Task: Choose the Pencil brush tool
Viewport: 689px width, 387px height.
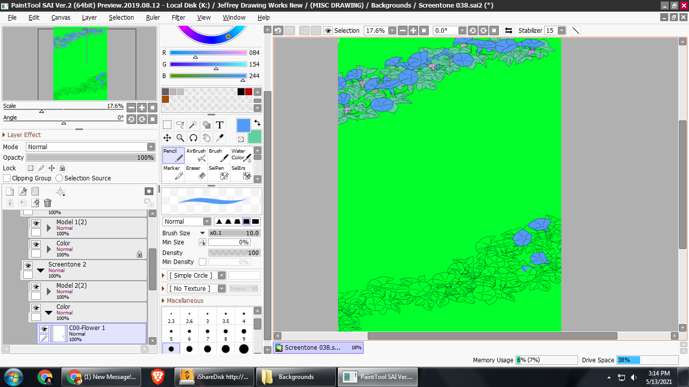Action: pyautogui.click(x=174, y=155)
